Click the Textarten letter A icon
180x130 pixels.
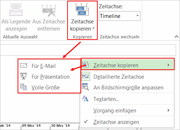click(86, 98)
